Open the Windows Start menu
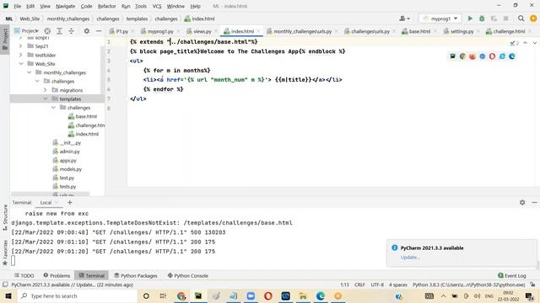 8,295
